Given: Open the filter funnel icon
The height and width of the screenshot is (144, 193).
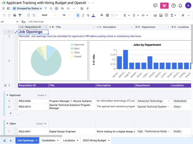Looking at the screenshot, I should (46, 8).
